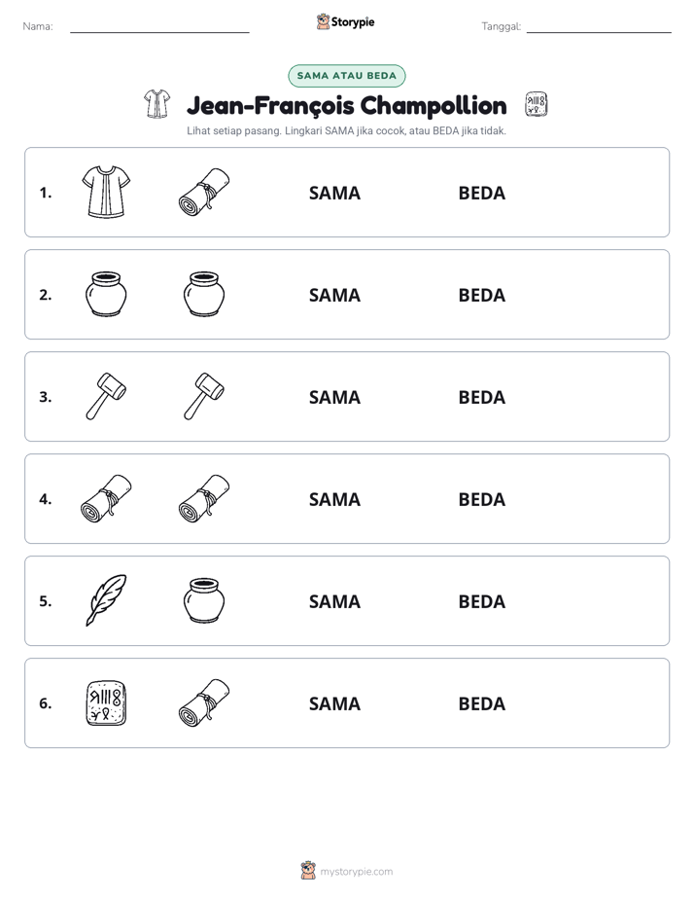Click the right mallet in row 3
Image resolution: width=694 pixels, height=899 pixels.
click(204, 396)
